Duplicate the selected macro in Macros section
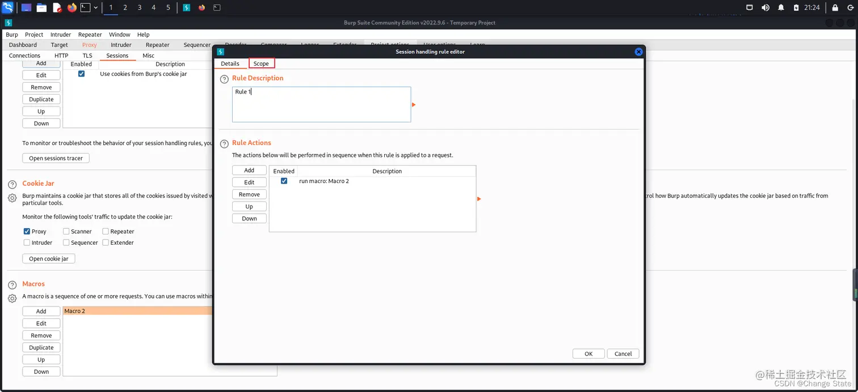The width and height of the screenshot is (858, 392). tap(41, 347)
